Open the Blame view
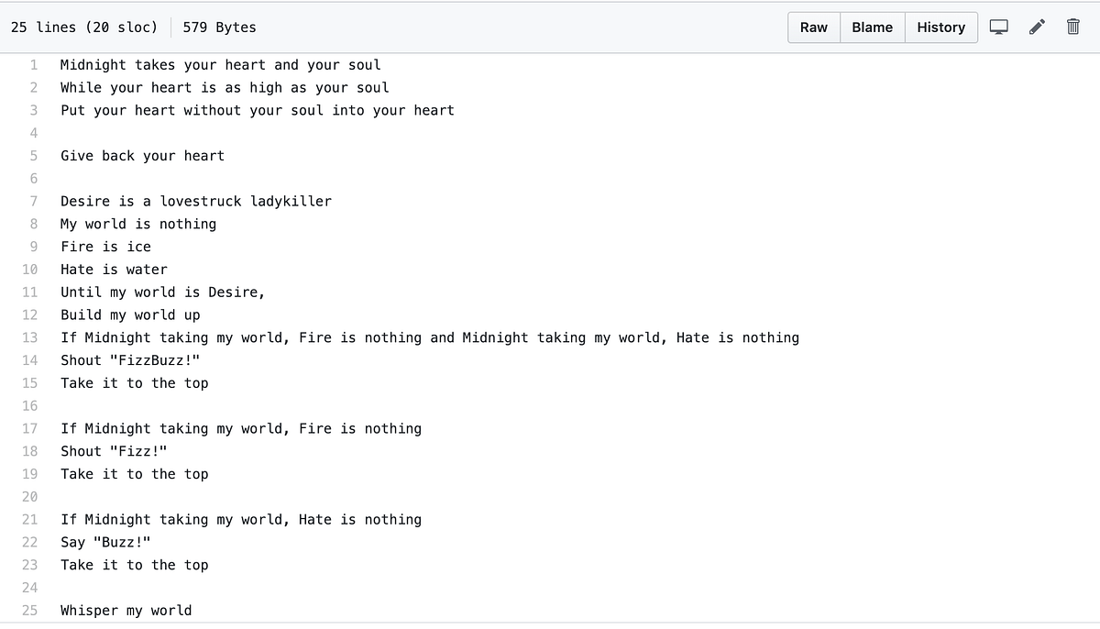The image size is (1100, 629). pos(871,28)
